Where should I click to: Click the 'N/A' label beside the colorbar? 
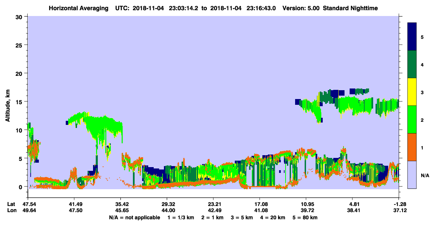(425, 175)
